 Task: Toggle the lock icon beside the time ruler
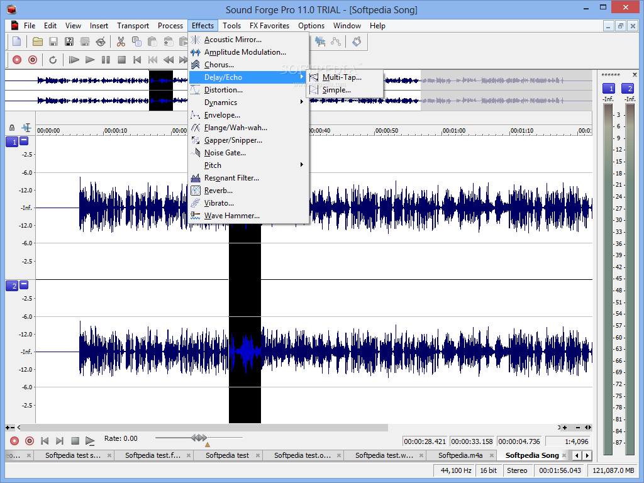pos(12,128)
